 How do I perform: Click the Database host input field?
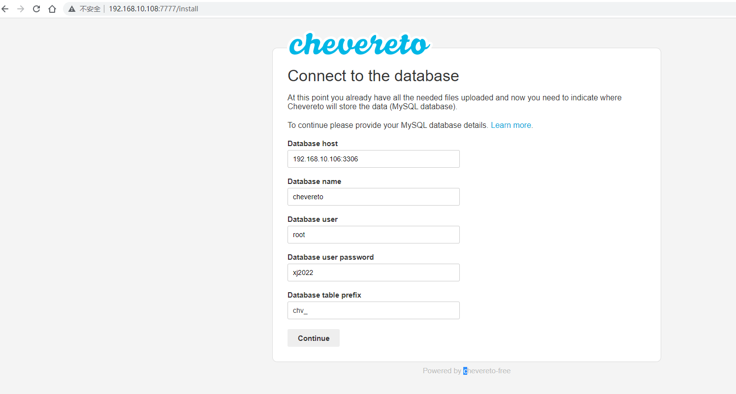pos(373,159)
